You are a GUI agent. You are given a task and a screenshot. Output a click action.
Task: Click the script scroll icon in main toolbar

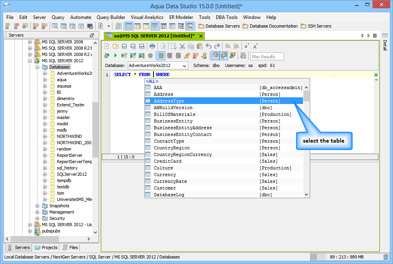[118, 26]
